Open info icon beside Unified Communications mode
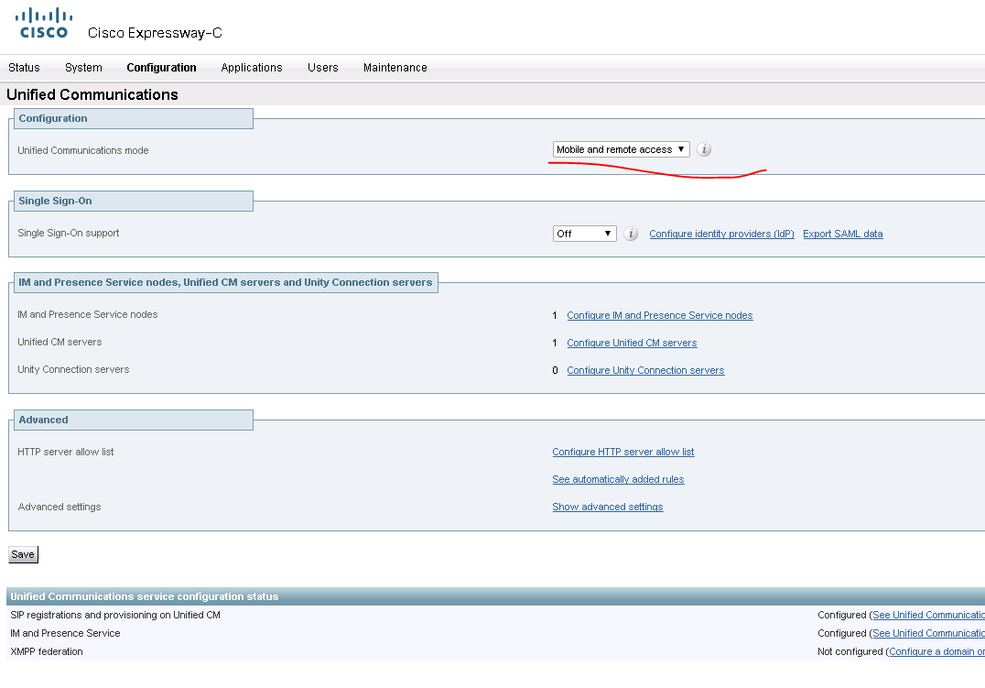This screenshot has height=688, width=985. (704, 149)
